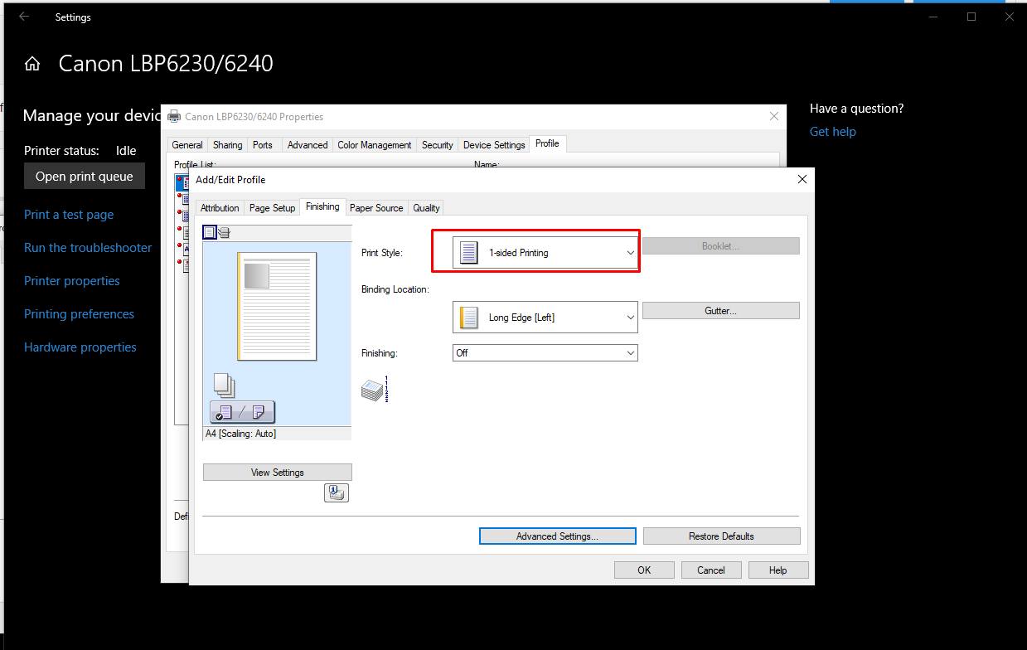
Task: Click the View Settings button
Action: 277,473
